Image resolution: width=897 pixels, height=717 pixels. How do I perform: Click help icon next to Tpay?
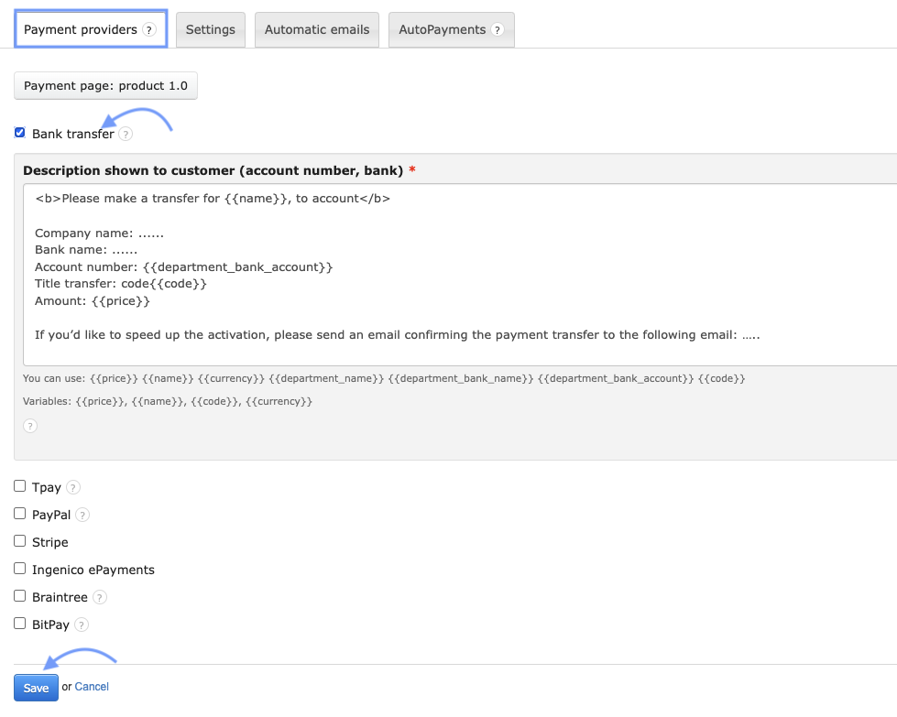click(73, 488)
